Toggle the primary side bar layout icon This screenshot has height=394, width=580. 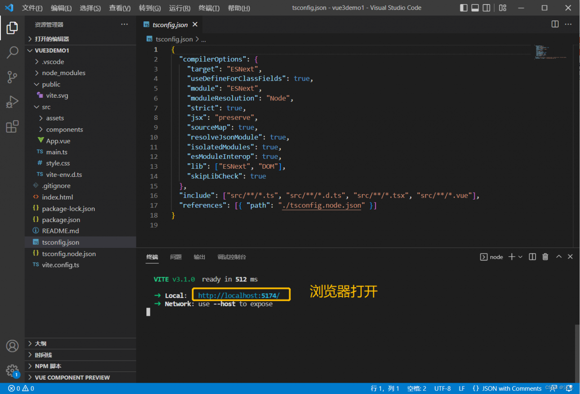point(464,8)
